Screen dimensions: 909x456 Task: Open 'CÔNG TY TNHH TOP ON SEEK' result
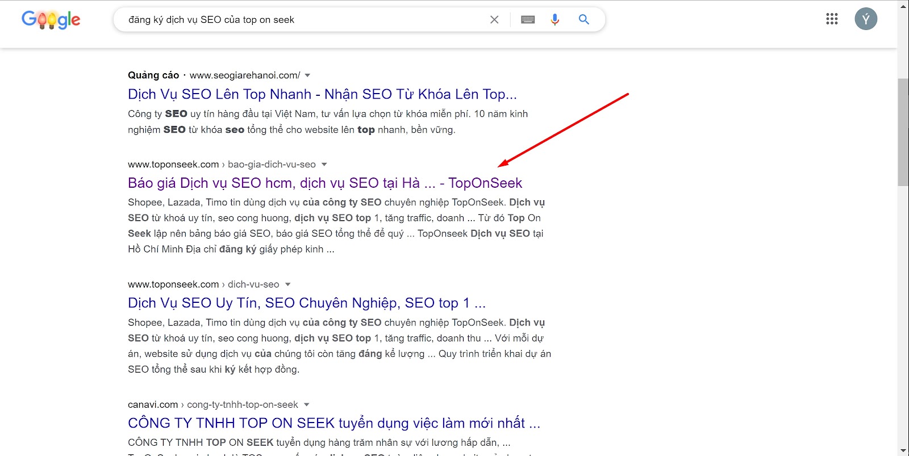(x=333, y=424)
